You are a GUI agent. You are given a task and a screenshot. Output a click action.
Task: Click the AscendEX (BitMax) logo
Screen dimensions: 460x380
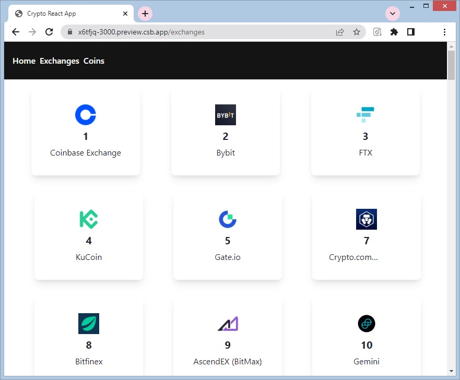227,324
